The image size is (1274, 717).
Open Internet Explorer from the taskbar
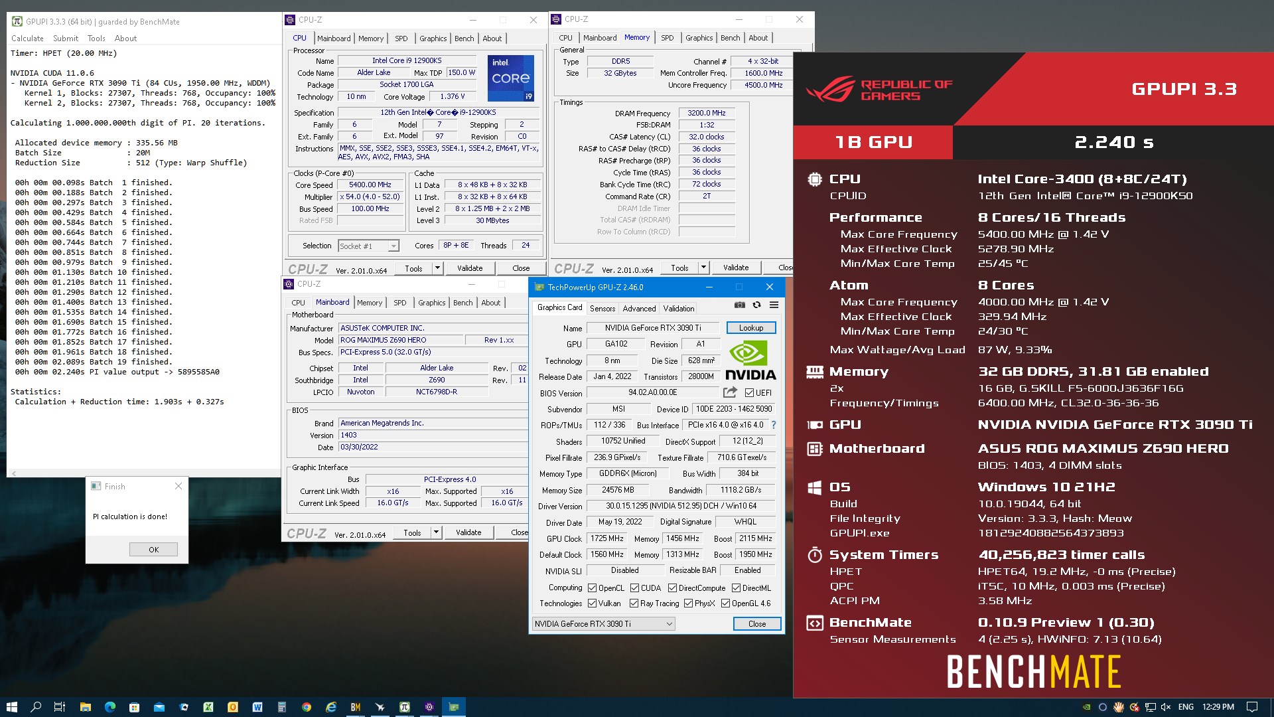[x=331, y=707]
